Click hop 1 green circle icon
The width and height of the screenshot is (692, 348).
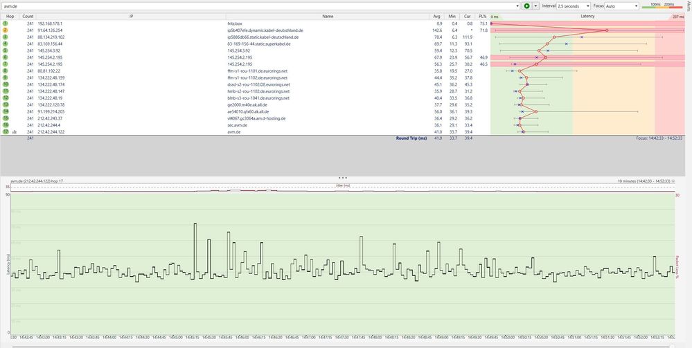6,24
